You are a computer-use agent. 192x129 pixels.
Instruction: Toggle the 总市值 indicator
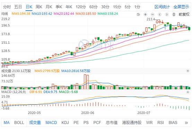click(112, 122)
